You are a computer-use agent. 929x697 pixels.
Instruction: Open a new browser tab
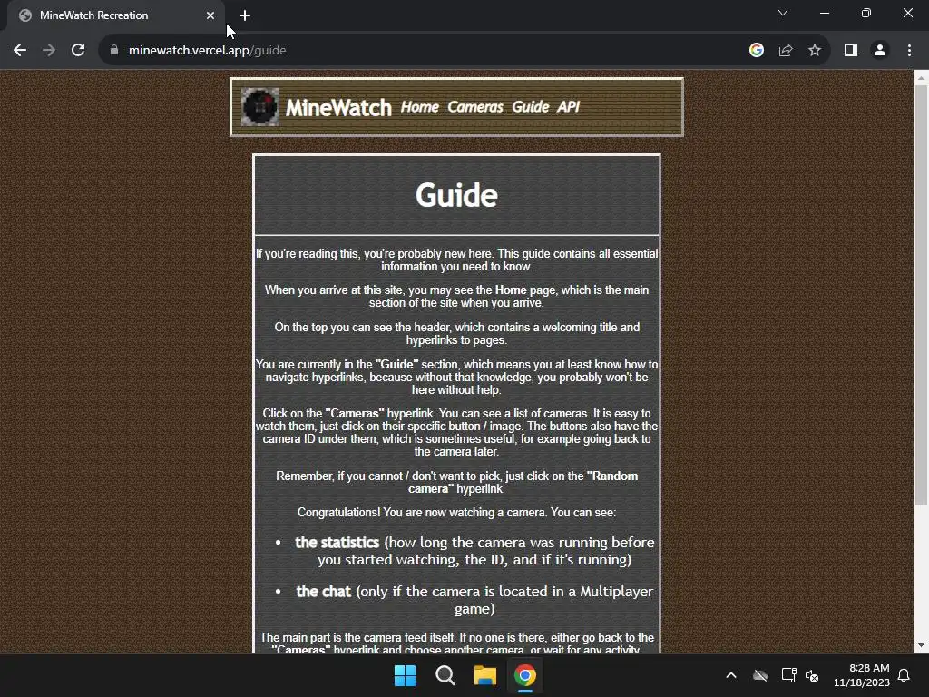click(245, 15)
